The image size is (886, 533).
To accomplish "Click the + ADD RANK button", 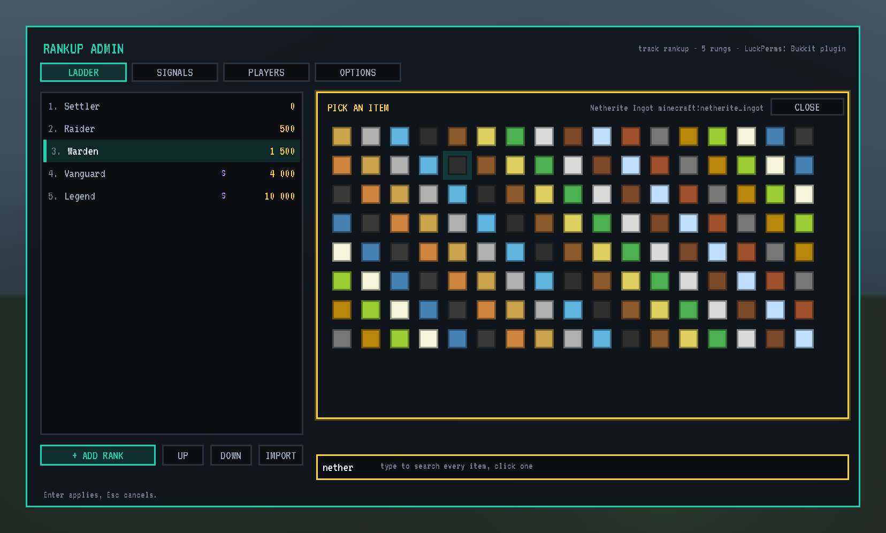I will (98, 455).
